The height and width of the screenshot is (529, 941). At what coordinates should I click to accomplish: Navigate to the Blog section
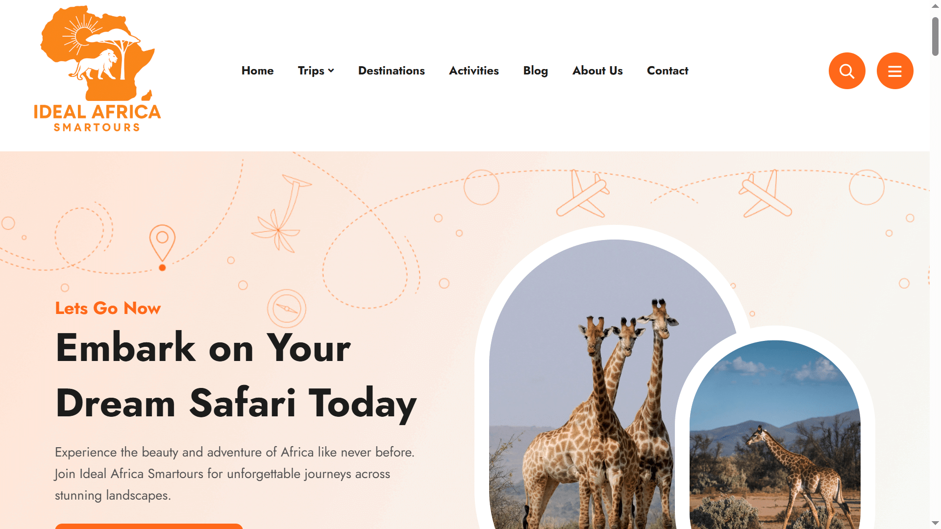[535, 71]
